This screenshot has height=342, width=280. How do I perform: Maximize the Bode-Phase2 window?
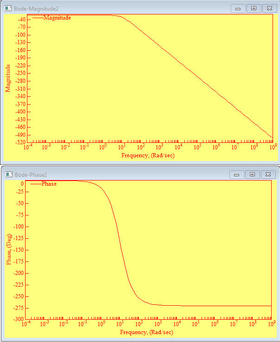(x=252, y=174)
